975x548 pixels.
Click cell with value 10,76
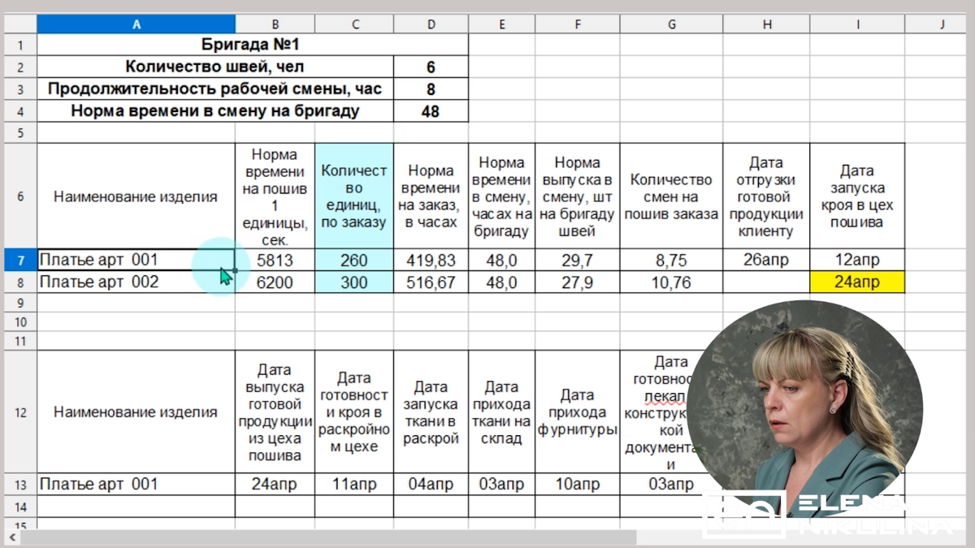pos(671,283)
